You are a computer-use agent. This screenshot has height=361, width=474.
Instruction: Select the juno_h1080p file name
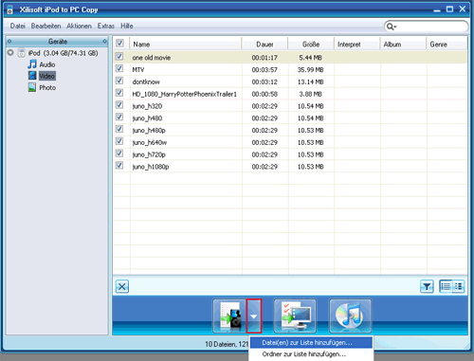pyautogui.click(x=151, y=167)
